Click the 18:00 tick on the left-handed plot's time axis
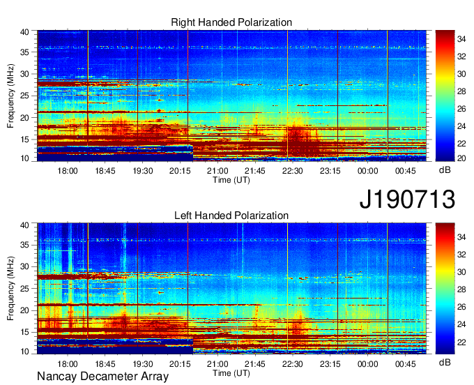Viewport: 474px width, 385px height. (68, 364)
